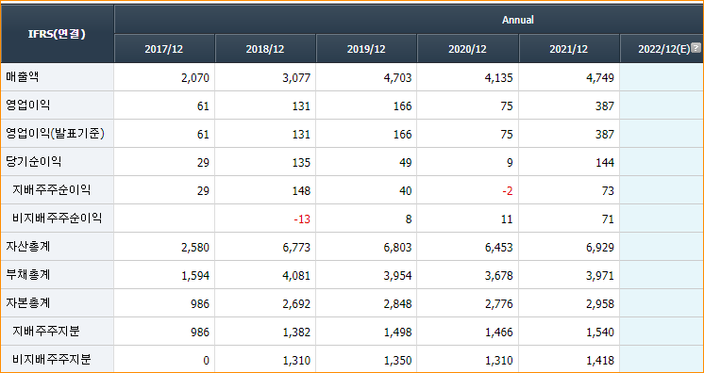This screenshot has width=704, height=373.
Task: Click the 매출액 row label
Action: click(23, 77)
